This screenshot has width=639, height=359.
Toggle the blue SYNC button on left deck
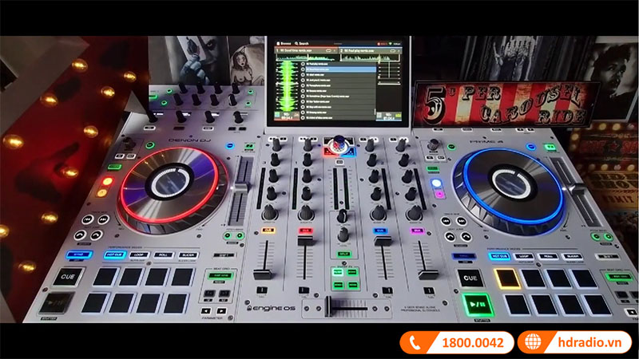[79, 254]
